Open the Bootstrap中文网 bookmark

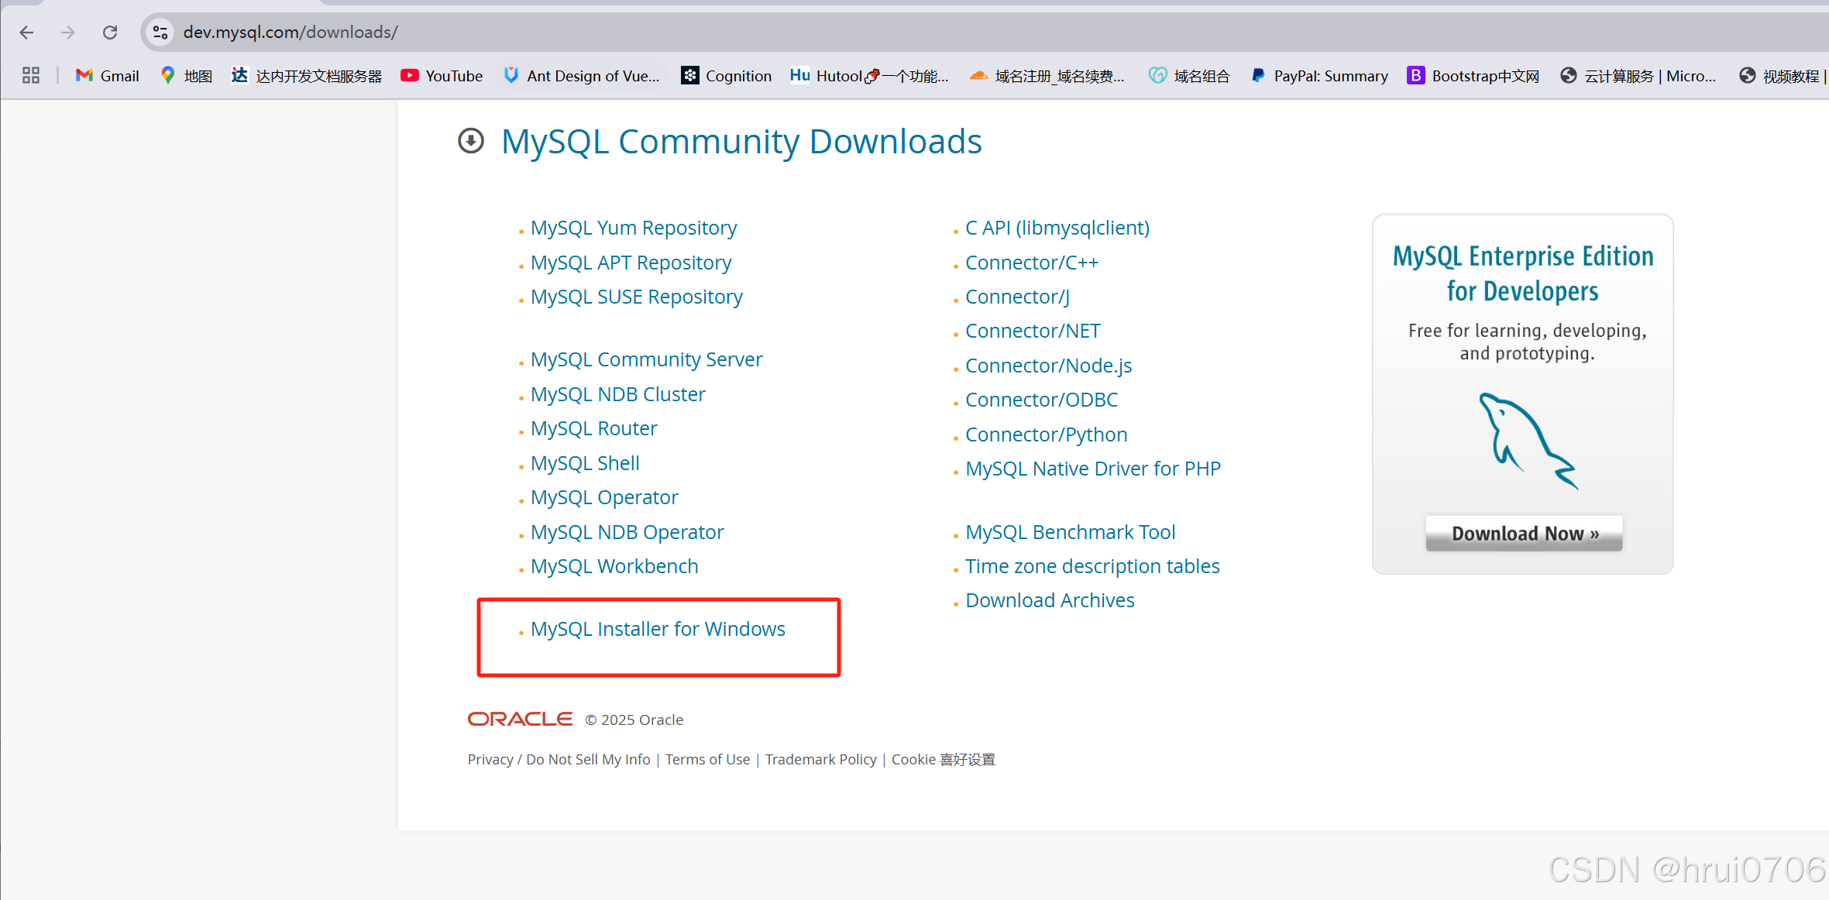(x=1473, y=75)
